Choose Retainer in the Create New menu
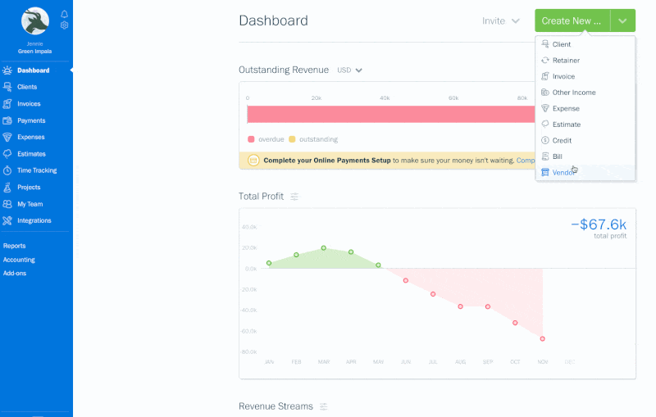 pyautogui.click(x=566, y=61)
